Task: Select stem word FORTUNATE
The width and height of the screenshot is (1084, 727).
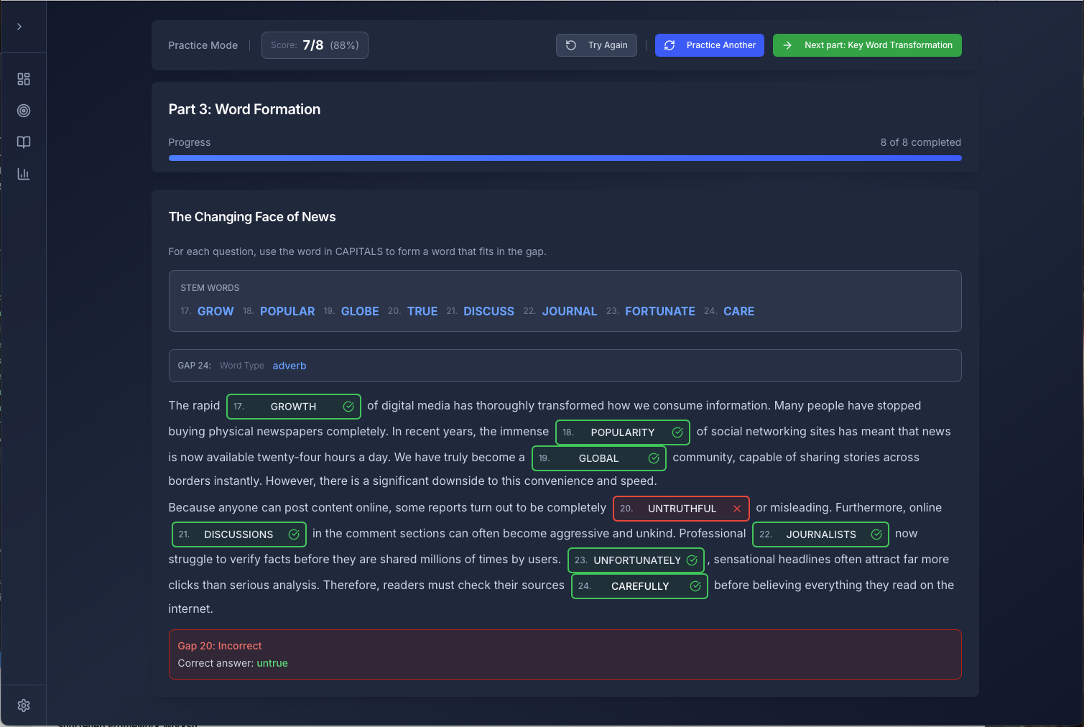Action: point(660,311)
